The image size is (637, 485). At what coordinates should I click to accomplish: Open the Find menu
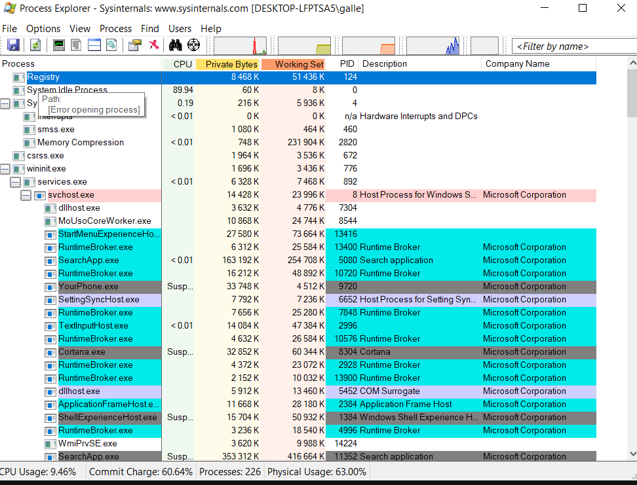pos(150,29)
